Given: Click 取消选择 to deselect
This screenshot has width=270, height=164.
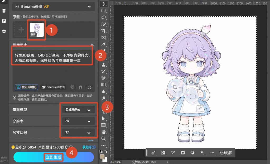Looking at the screenshot, I should coord(226,153).
